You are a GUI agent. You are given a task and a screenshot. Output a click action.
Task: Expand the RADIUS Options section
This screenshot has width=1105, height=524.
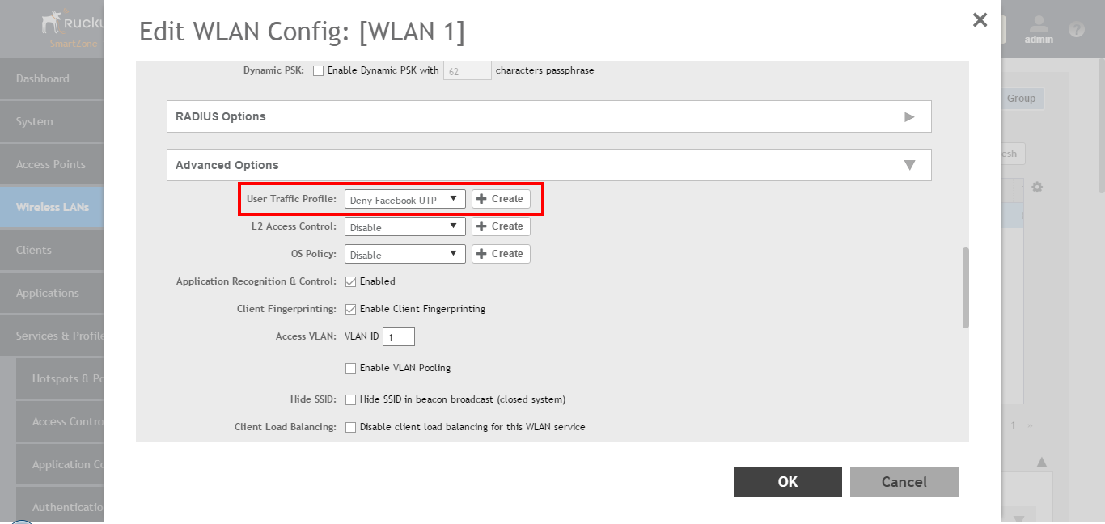tap(548, 116)
